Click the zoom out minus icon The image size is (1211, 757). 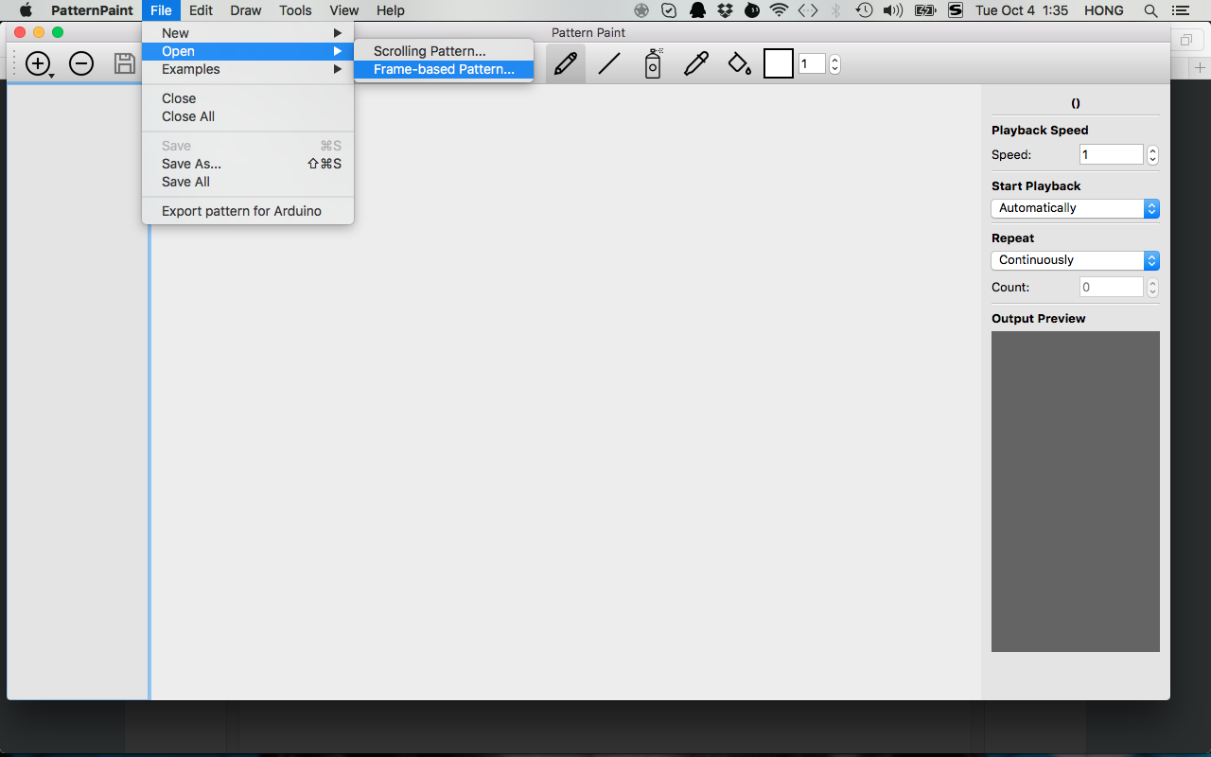pyautogui.click(x=81, y=63)
